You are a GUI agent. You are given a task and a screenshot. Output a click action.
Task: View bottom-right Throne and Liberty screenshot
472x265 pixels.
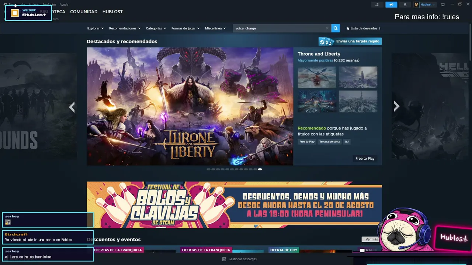(358, 102)
